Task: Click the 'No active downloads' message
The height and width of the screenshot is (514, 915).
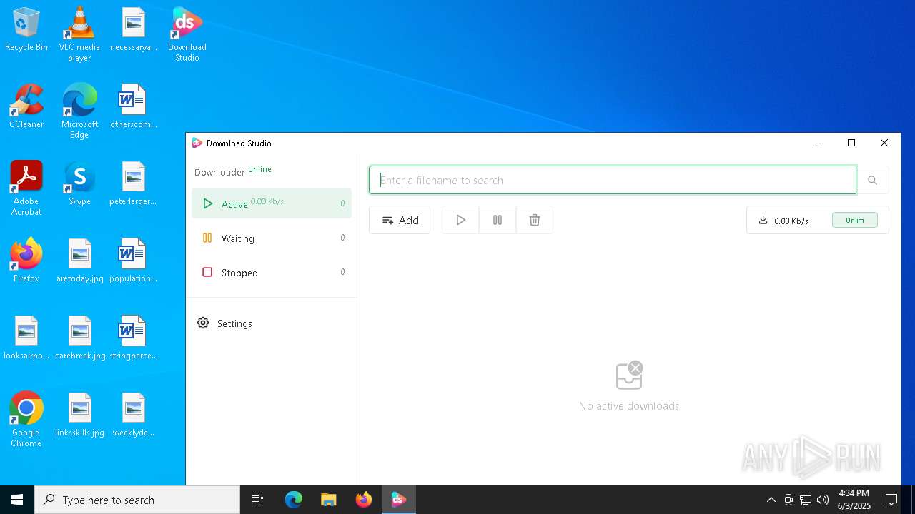Action: pos(629,406)
